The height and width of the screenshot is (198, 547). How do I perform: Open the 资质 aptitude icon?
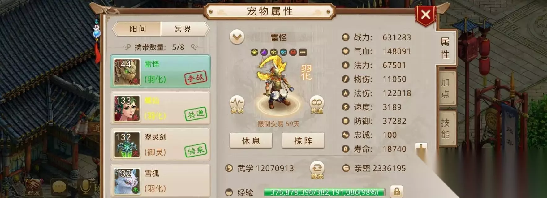[237, 104]
